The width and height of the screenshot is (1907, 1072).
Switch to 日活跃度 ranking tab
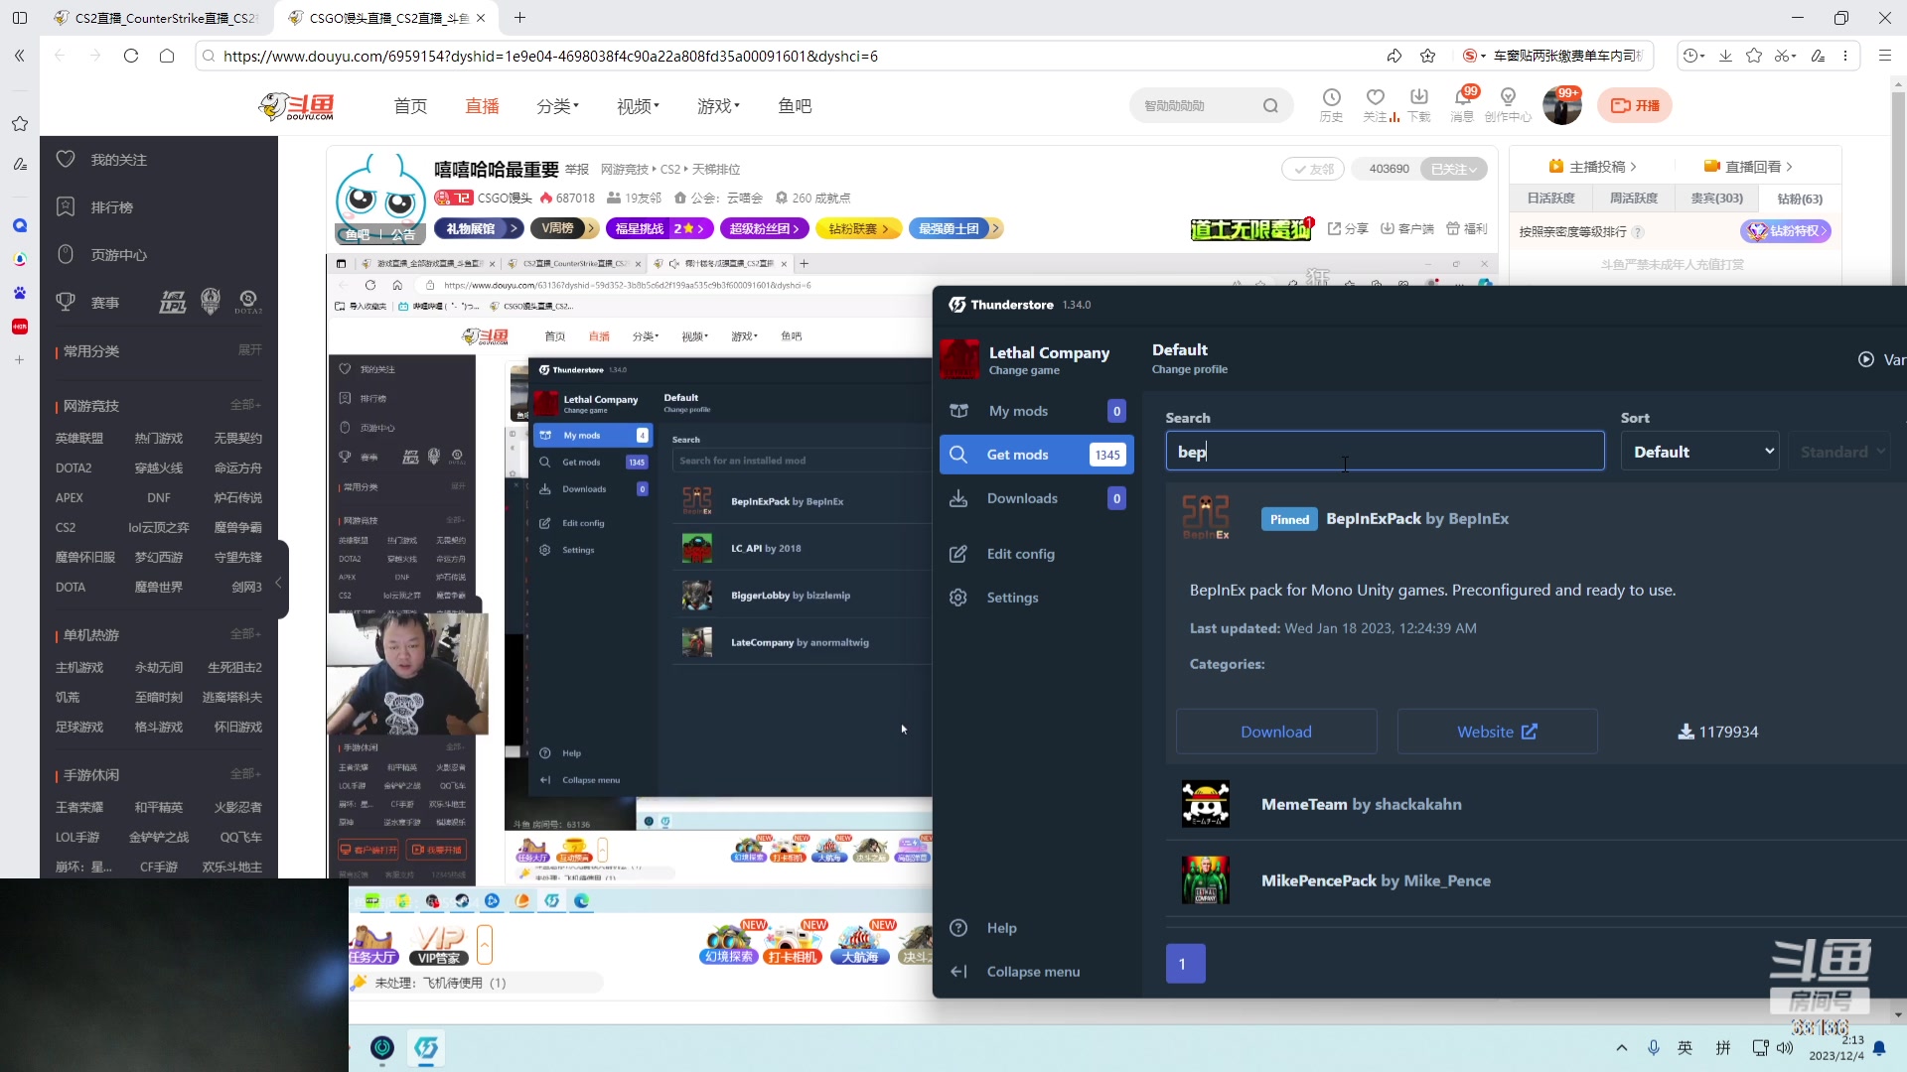point(1551,199)
